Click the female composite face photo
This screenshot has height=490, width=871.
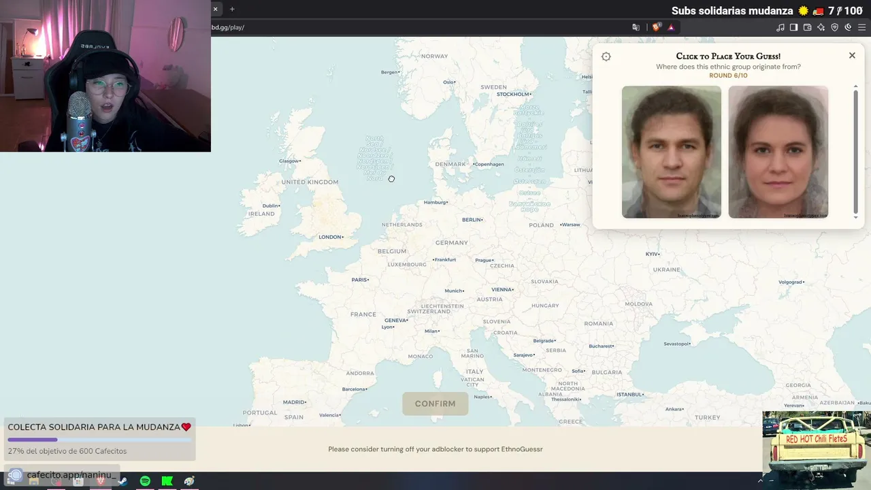coord(778,152)
